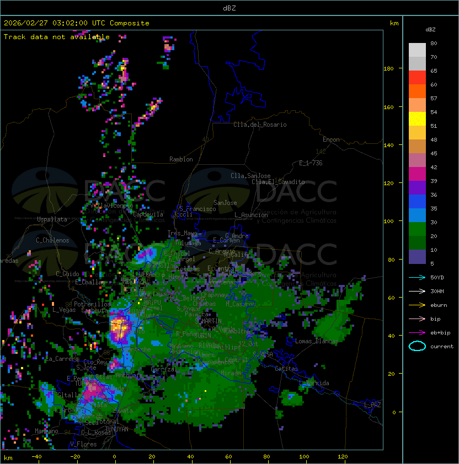Click the Clla.del_Rosario label
The image size is (459, 464).
point(260,125)
